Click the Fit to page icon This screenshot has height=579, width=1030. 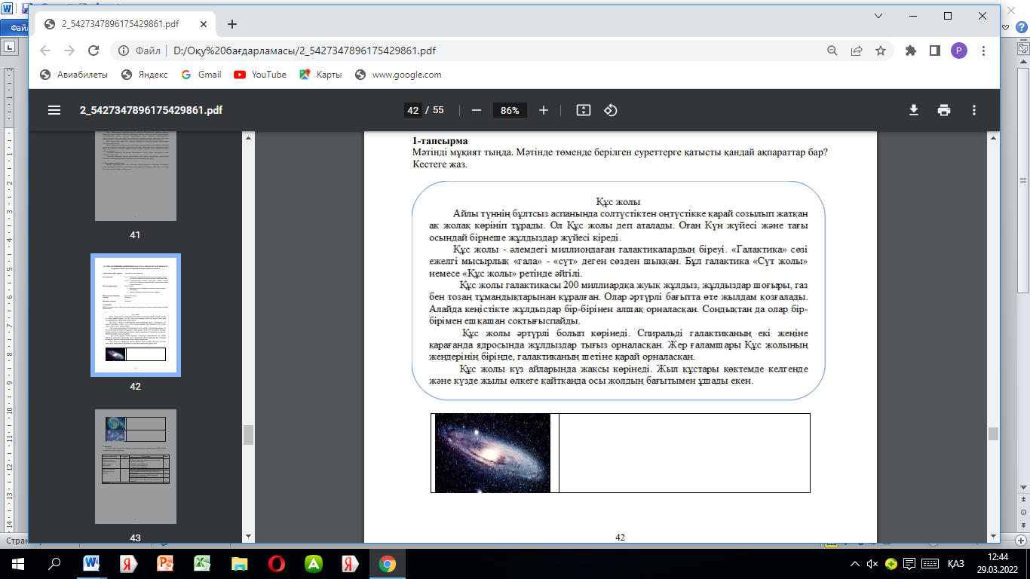[x=583, y=110]
